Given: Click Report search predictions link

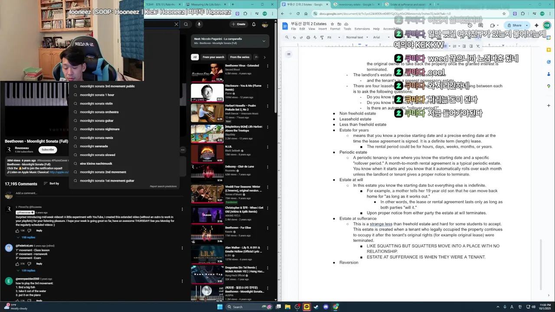Looking at the screenshot, I should [x=163, y=186].
